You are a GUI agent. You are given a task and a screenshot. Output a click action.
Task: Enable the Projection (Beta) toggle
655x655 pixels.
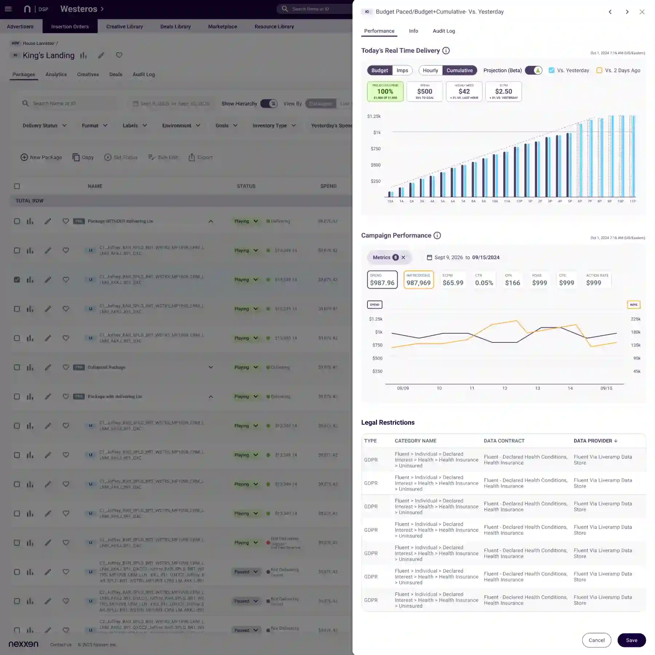click(533, 70)
